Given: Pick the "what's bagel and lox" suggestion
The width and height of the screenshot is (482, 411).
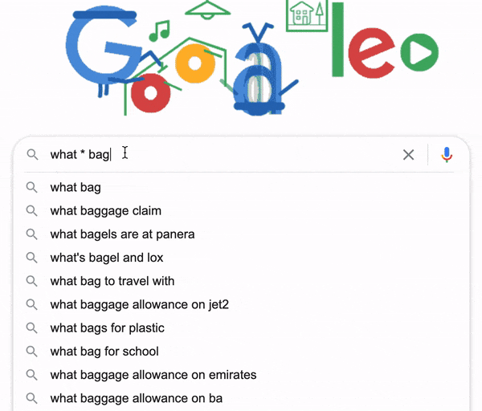Looking at the screenshot, I should pyautogui.click(x=106, y=258).
